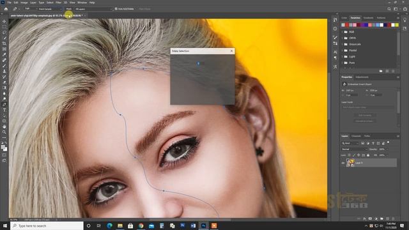Switch to the Channels tab
The image size is (409, 230).
click(x=356, y=136)
